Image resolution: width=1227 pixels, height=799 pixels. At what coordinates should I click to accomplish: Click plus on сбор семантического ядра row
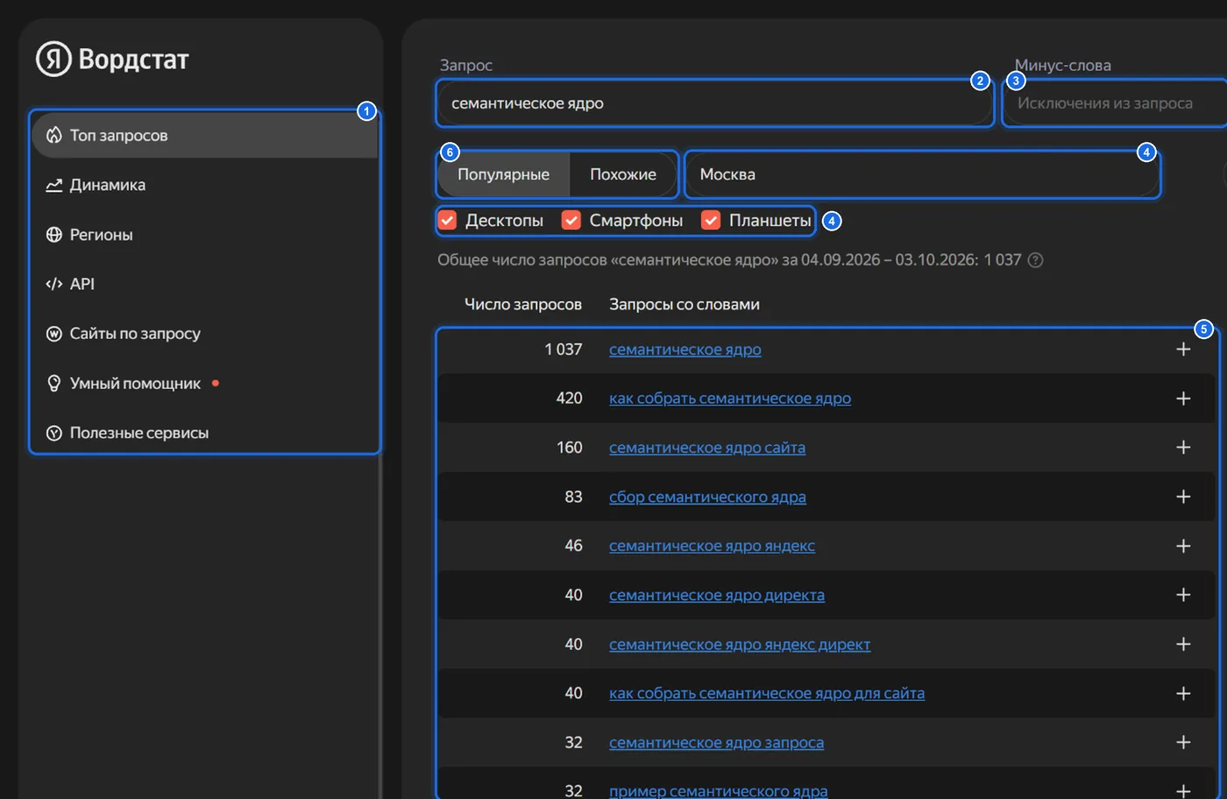pos(1183,497)
